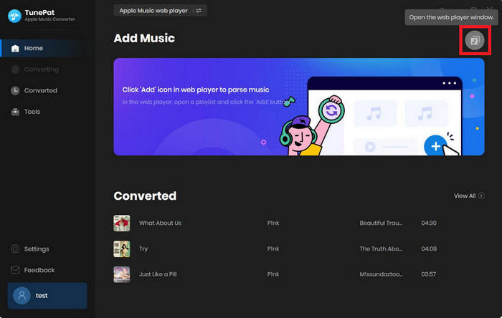
Task: Select the Try song title
Action: pyautogui.click(x=143, y=249)
